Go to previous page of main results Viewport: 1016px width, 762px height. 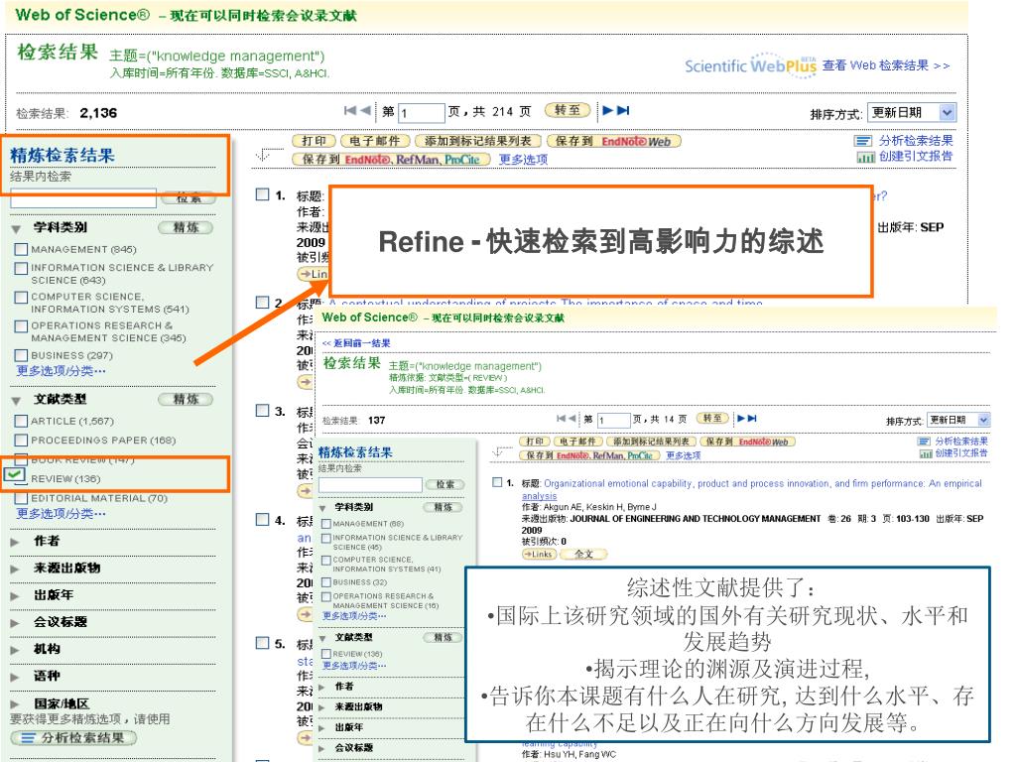pyautogui.click(x=365, y=110)
